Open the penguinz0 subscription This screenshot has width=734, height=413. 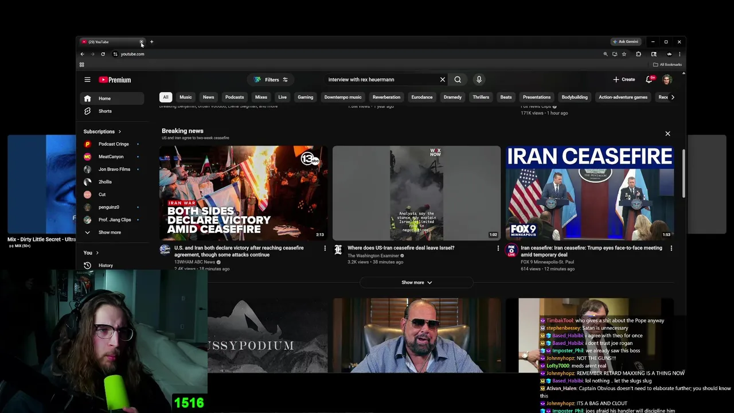(x=111, y=207)
